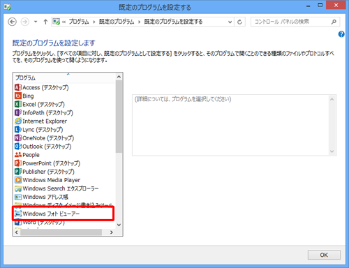Minimize the window
This screenshot has height=268, width=349.
309,6
